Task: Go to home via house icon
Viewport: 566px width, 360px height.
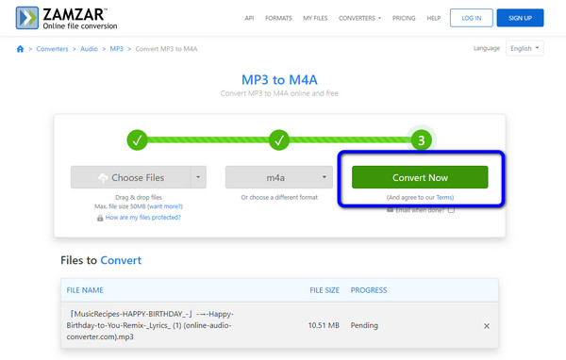Action: [20, 49]
